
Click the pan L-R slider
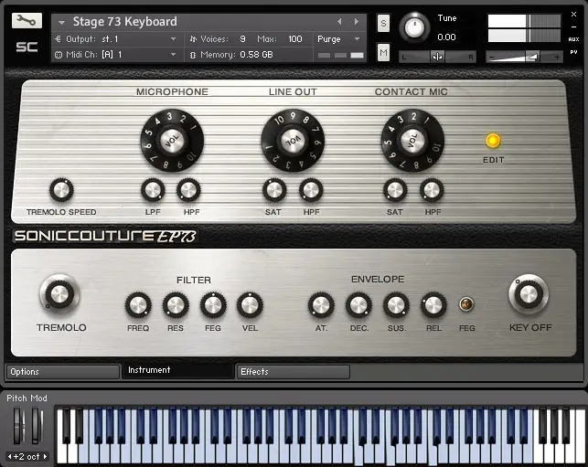click(437, 57)
